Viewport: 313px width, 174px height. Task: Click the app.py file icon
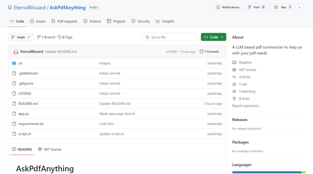pos(14,113)
